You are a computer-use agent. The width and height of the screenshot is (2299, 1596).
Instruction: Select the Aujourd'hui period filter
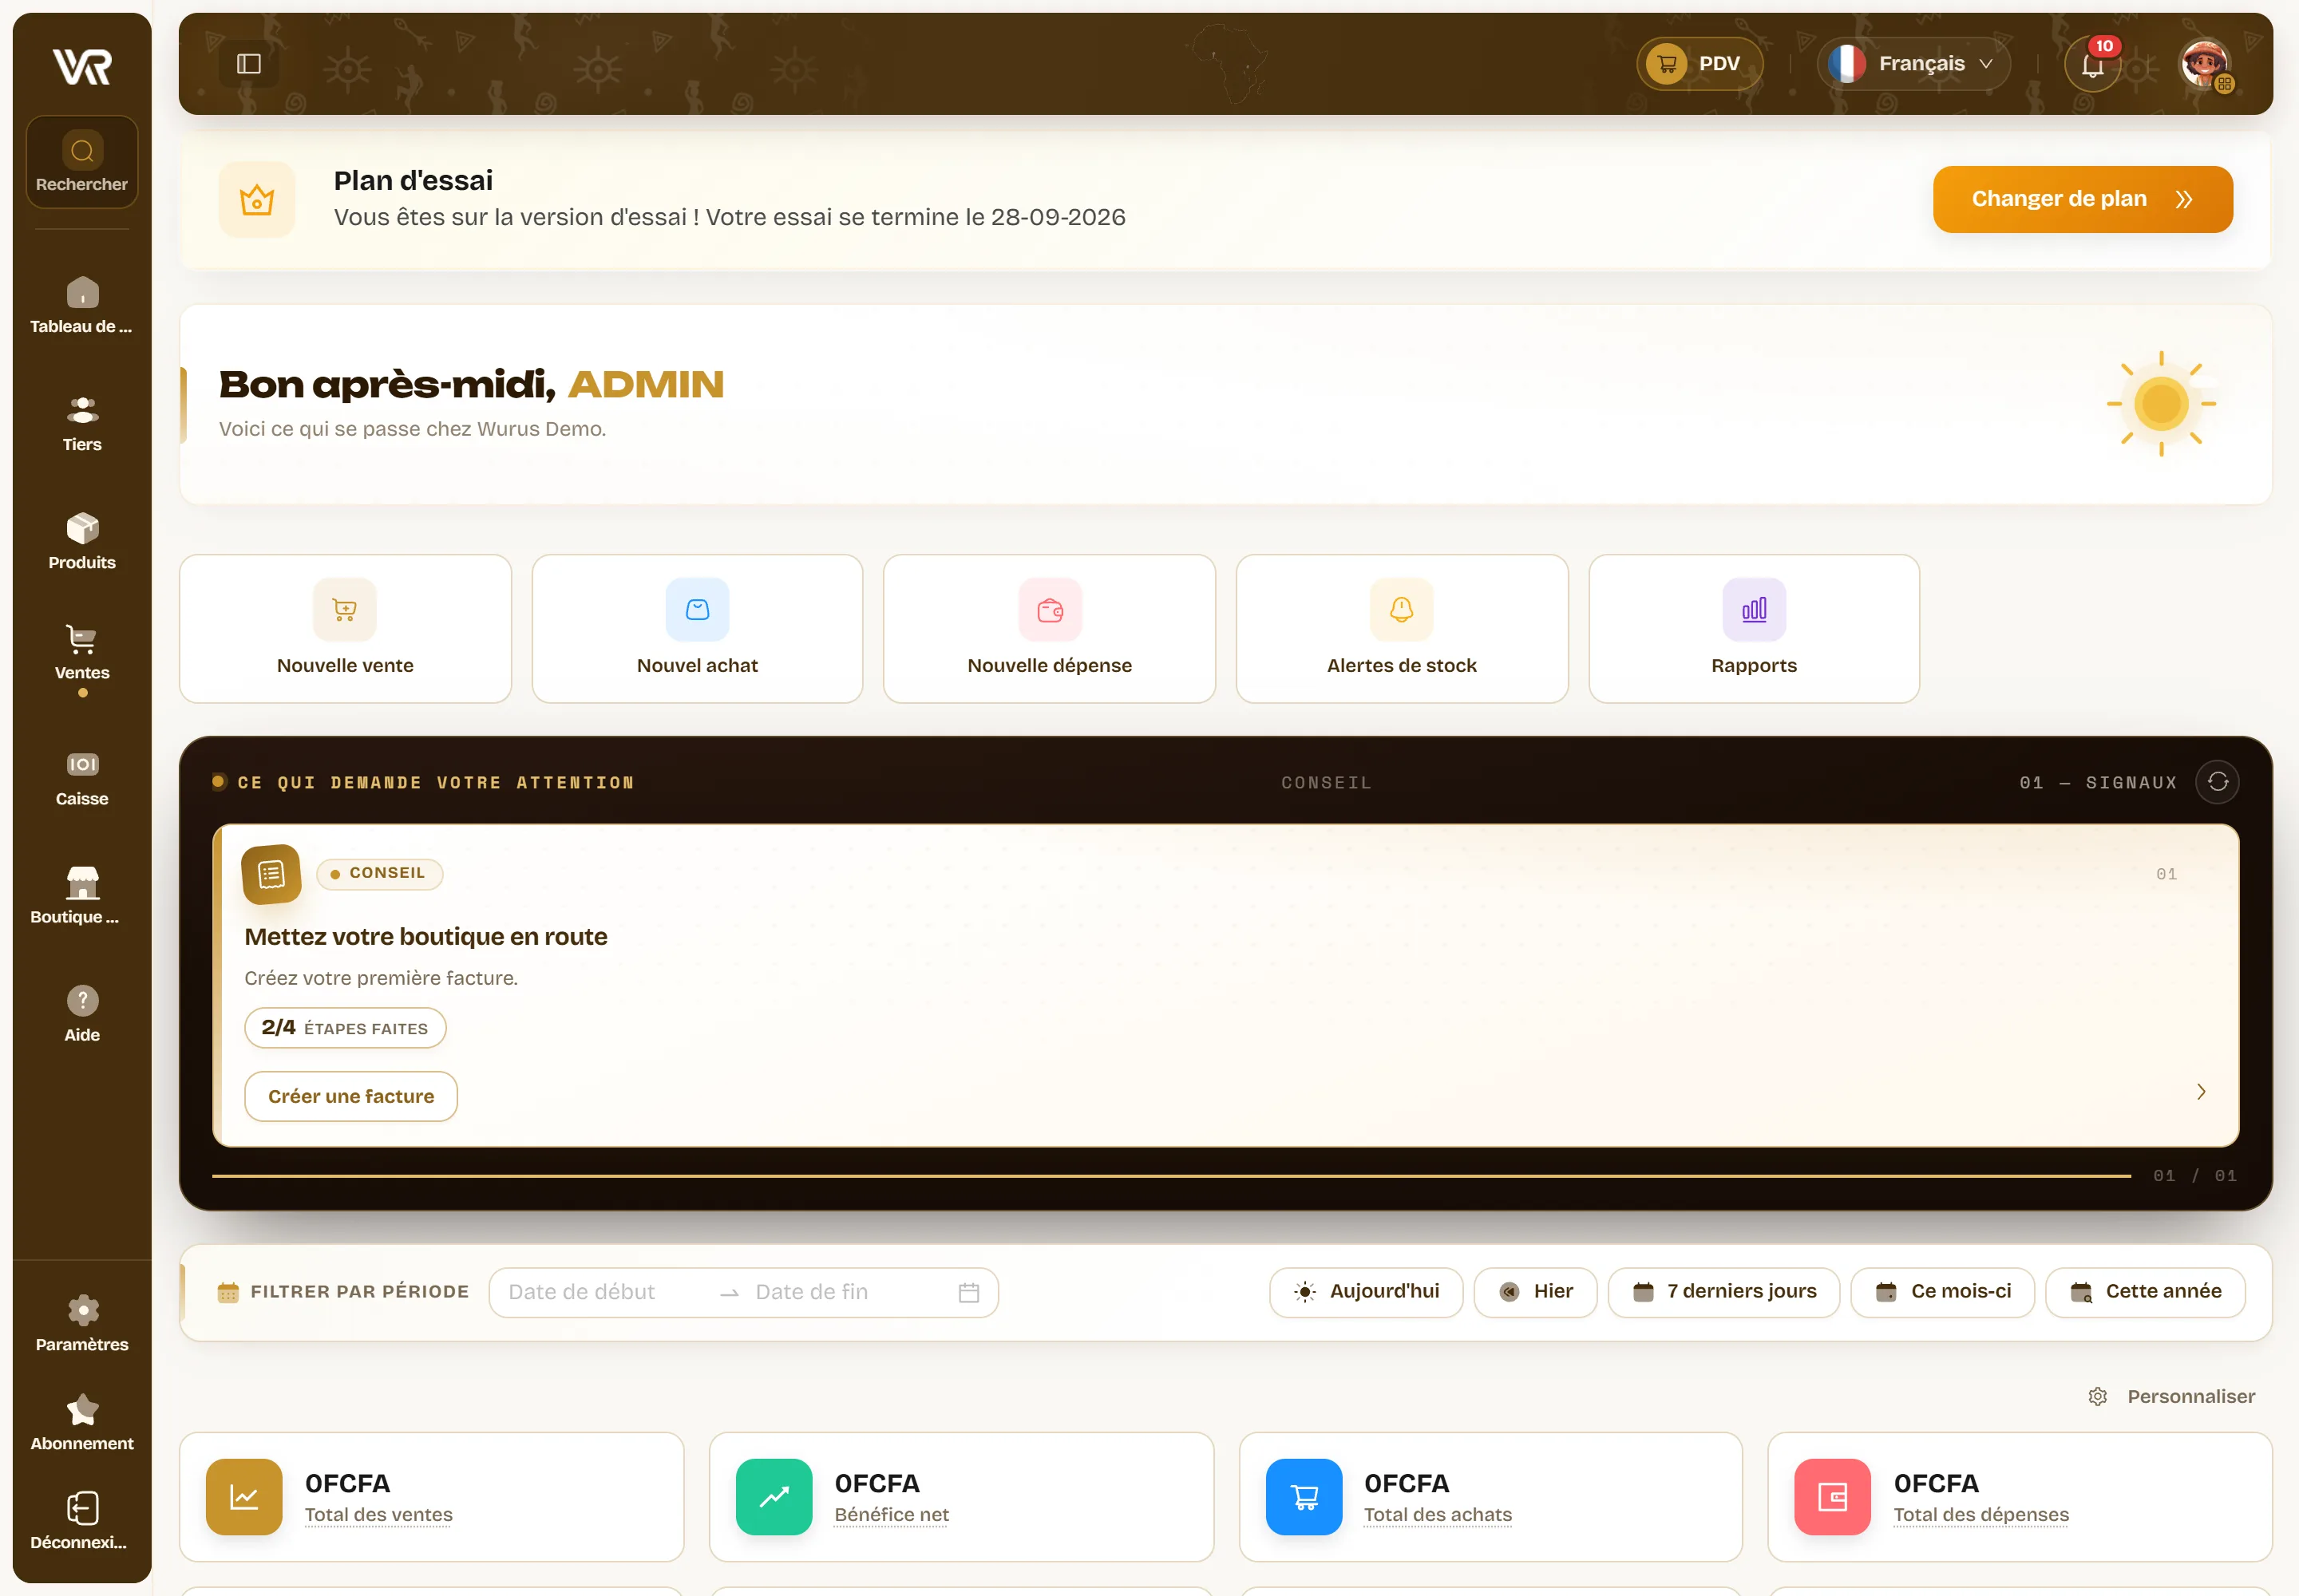[x=1366, y=1292]
